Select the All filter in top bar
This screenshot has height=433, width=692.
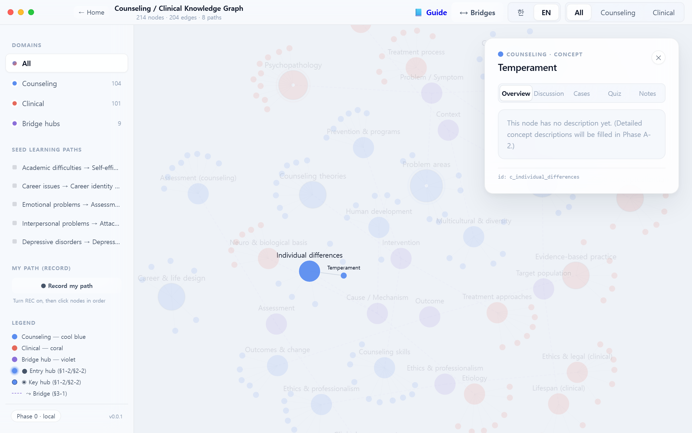pos(579,13)
